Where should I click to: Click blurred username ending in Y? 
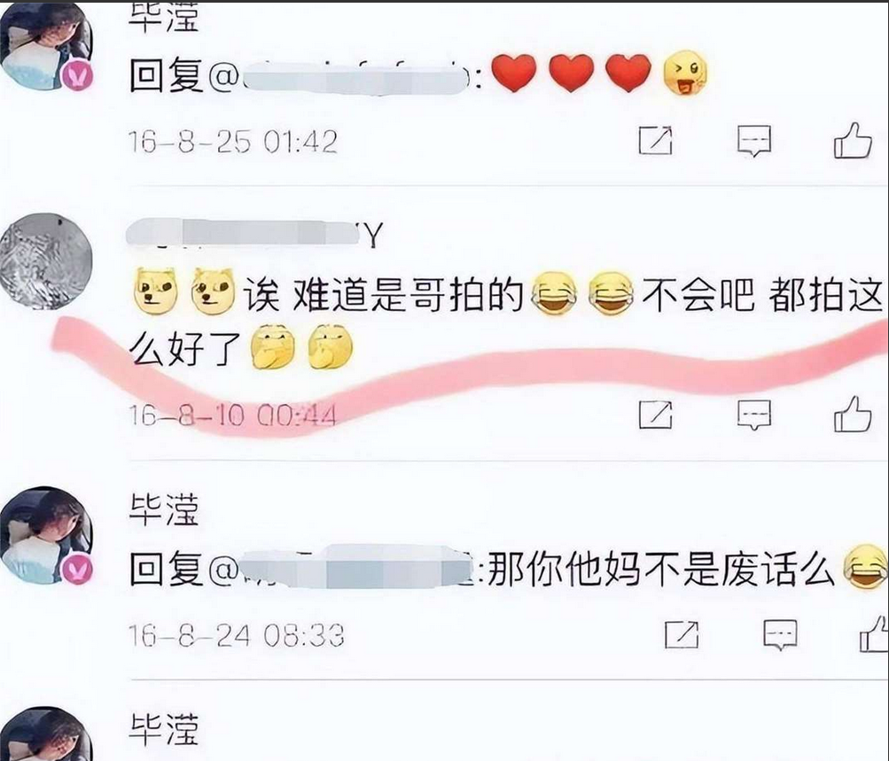point(254,234)
